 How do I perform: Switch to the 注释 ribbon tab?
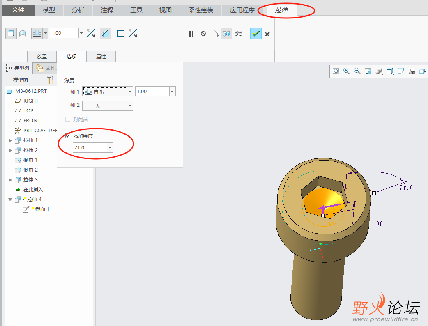[107, 10]
